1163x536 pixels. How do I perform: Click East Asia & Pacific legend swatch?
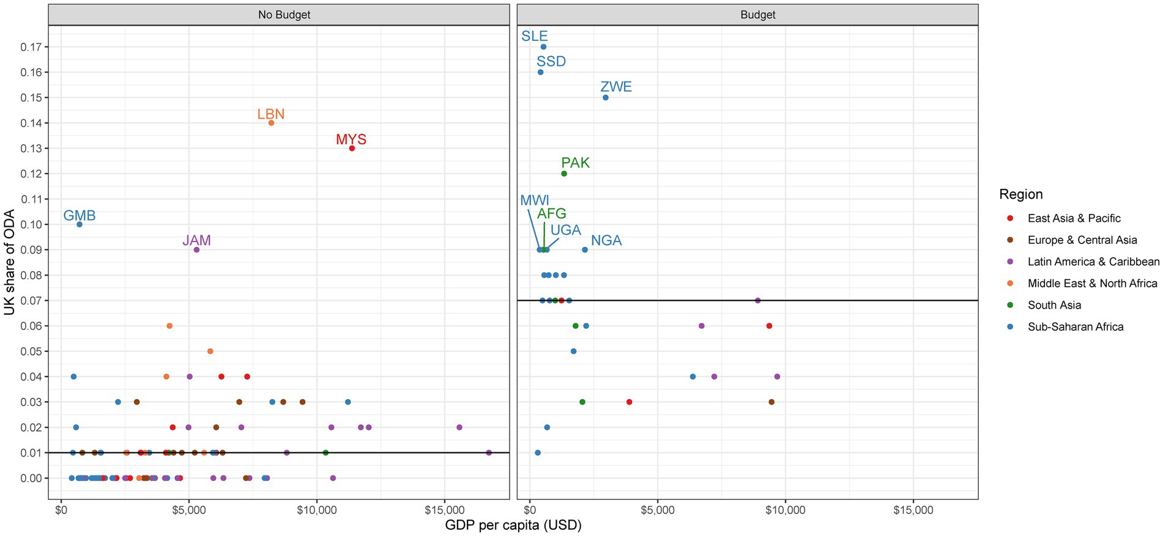tap(1010, 218)
